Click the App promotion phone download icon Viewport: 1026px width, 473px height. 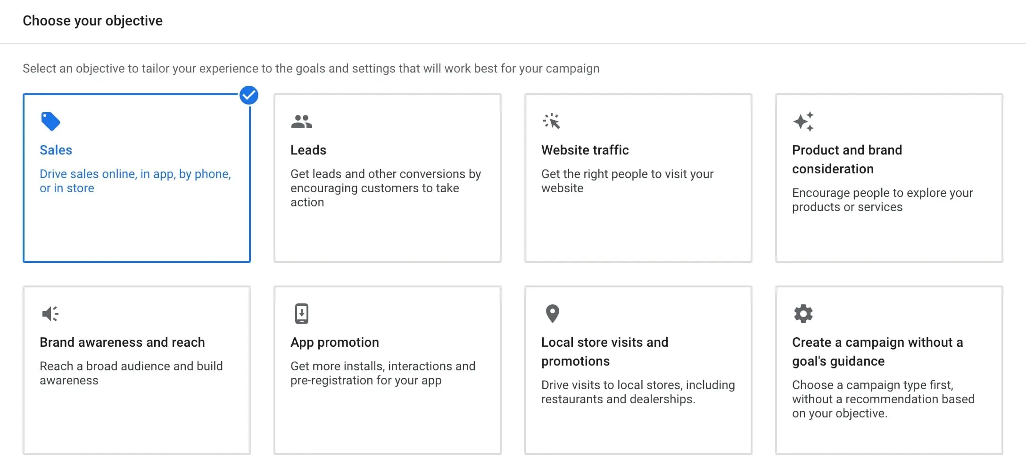(302, 314)
